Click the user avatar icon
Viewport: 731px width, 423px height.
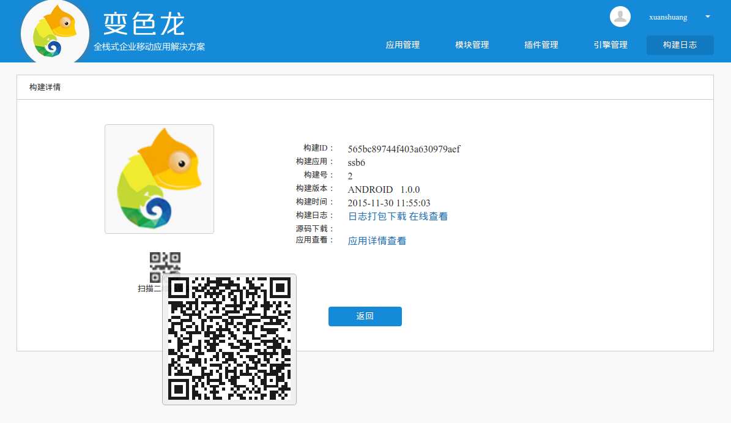point(620,17)
